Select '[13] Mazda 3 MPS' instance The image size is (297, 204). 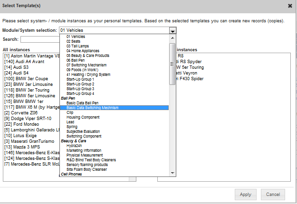22,147
